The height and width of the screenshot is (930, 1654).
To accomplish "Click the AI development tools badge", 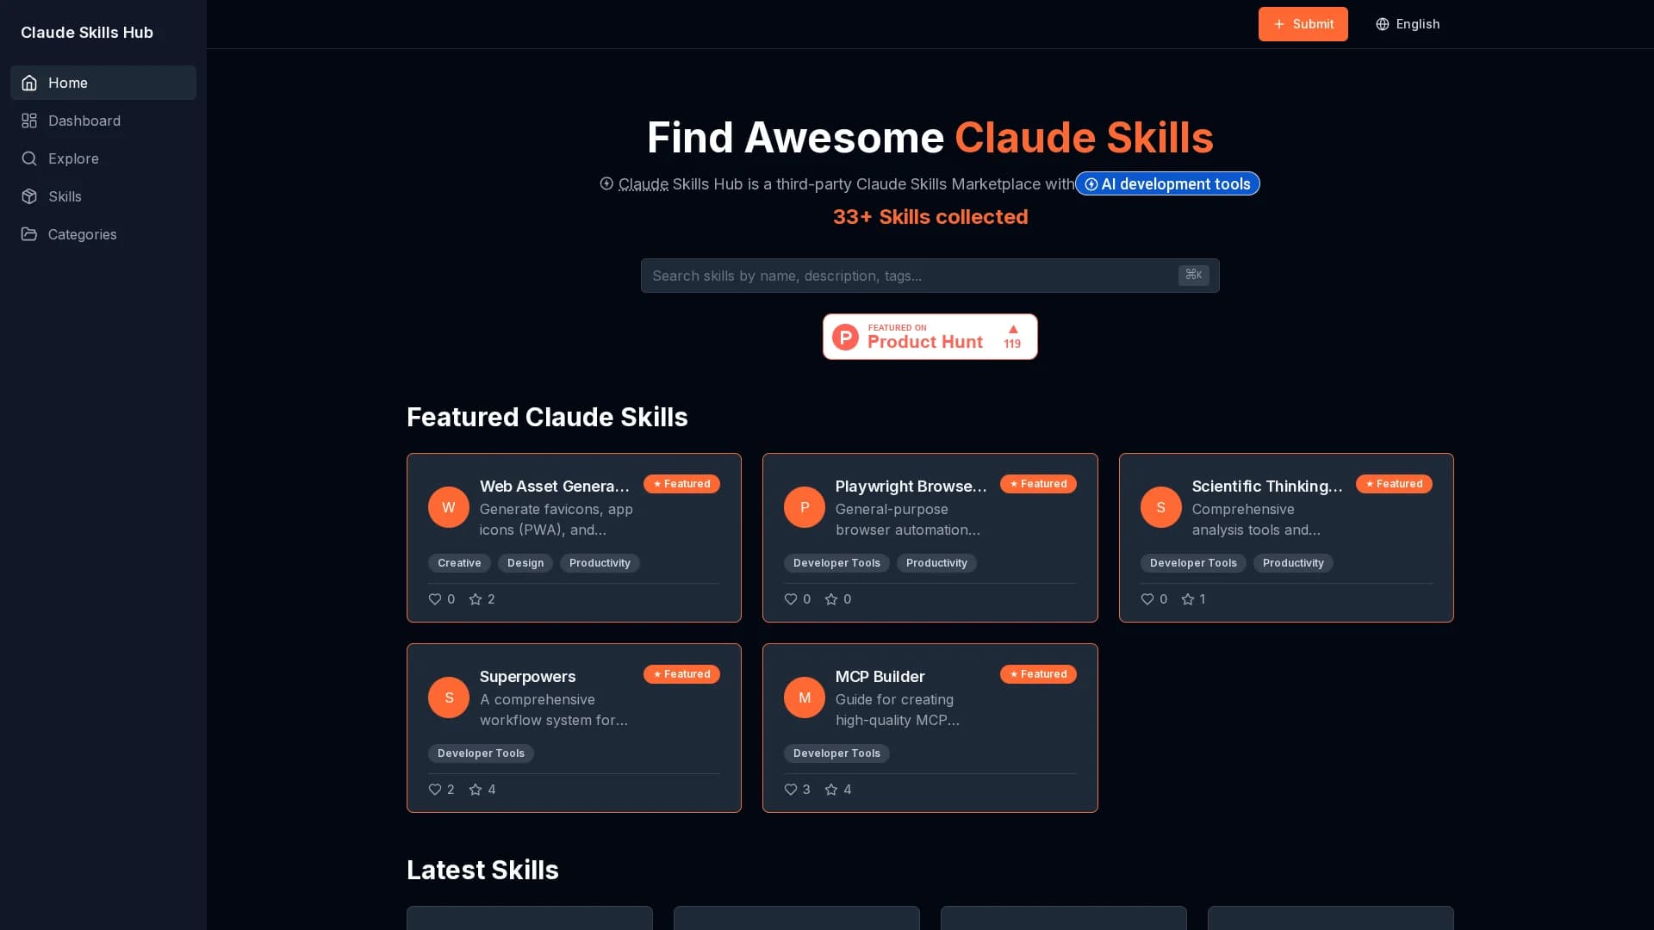I will coord(1167,183).
